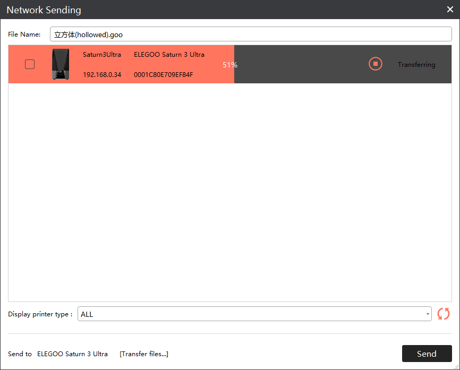
Task: Click the File Name label
Action: click(x=24, y=35)
